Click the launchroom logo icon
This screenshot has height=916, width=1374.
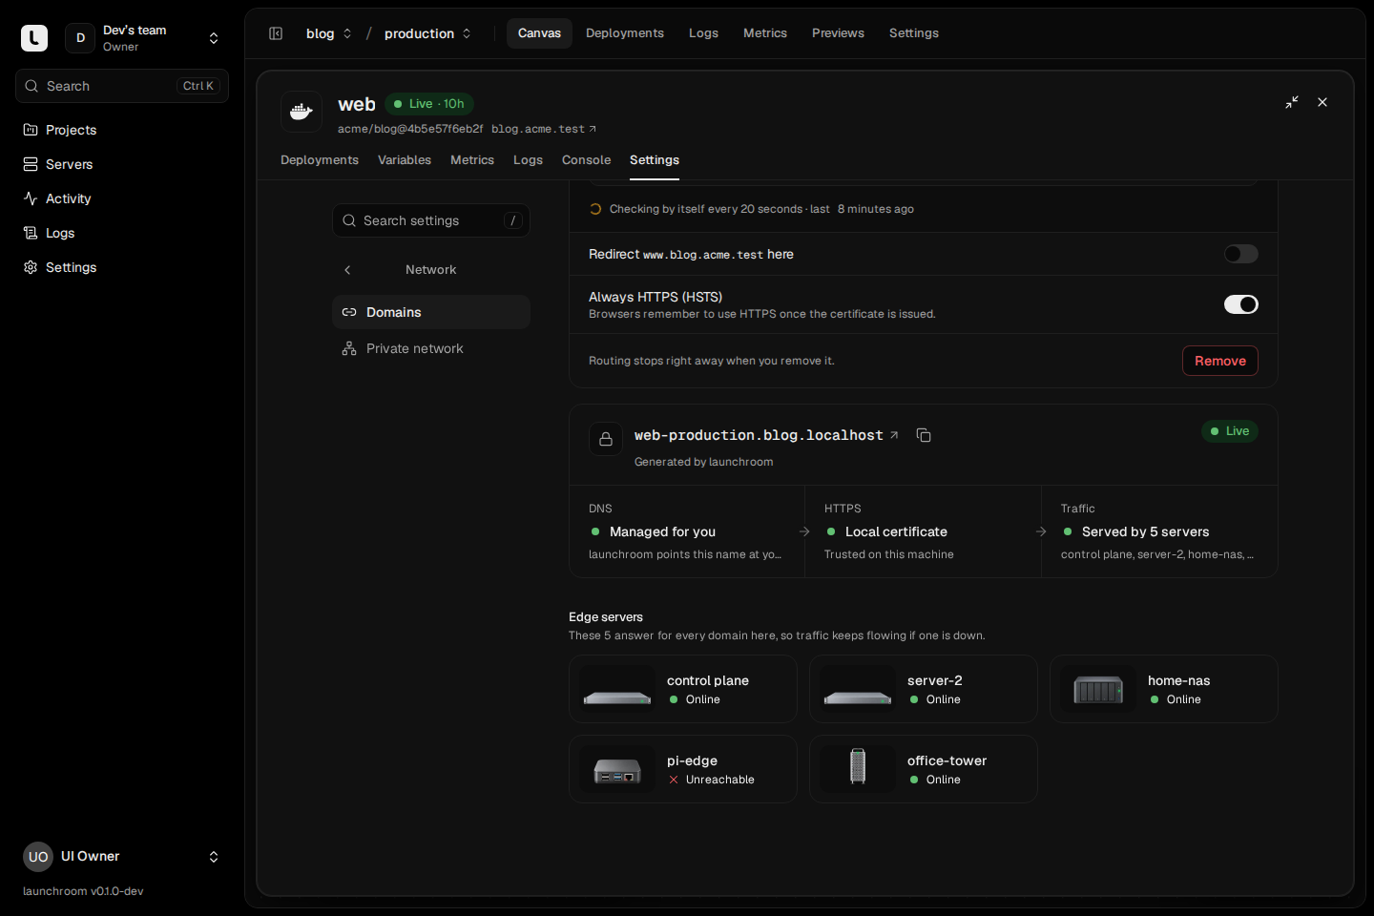34,38
